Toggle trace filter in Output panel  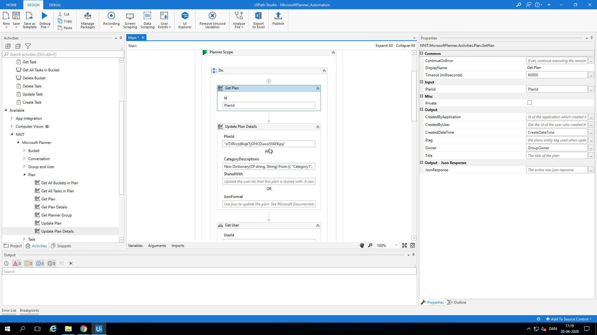click(51, 263)
